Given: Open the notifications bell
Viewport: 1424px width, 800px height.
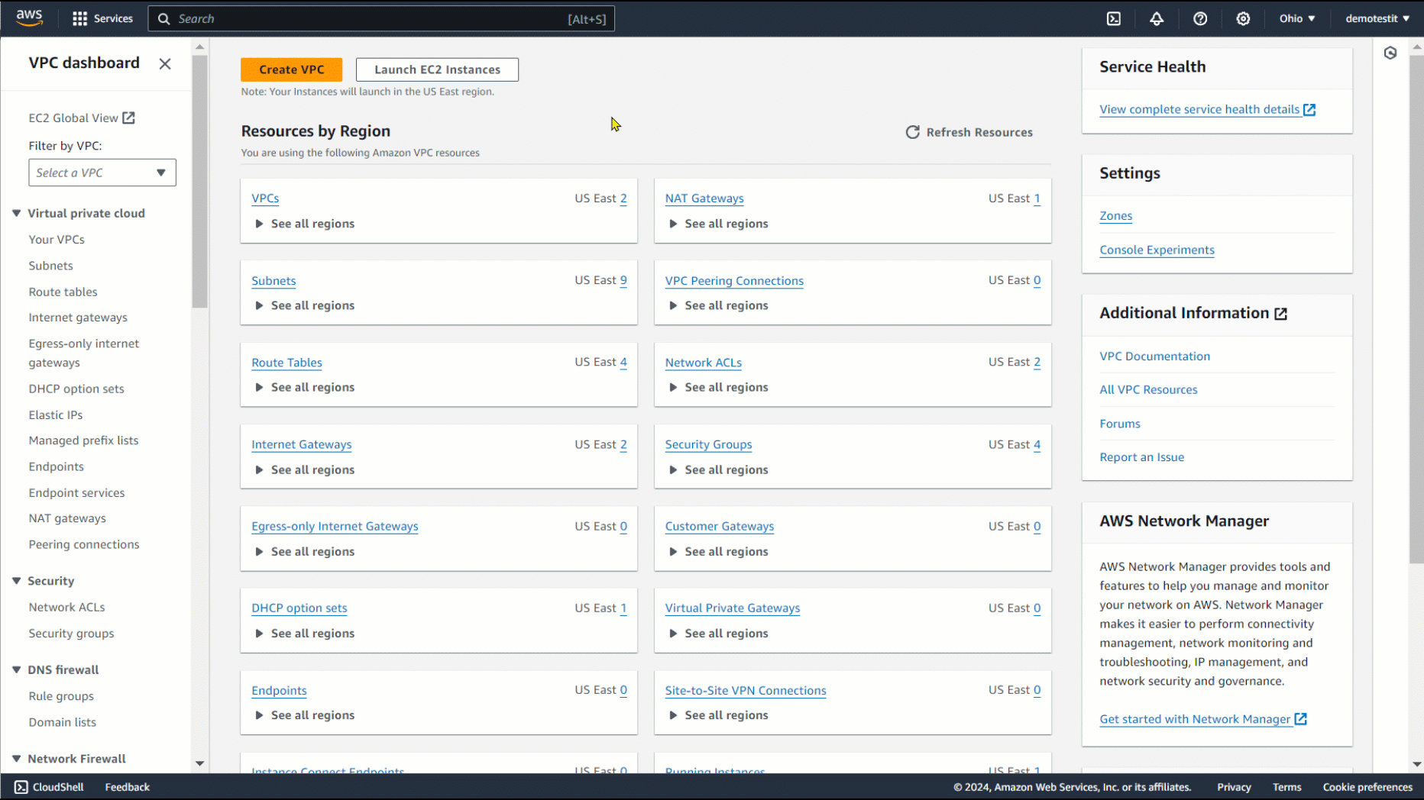Looking at the screenshot, I should pyautogui.click(x=1157, y=18).
